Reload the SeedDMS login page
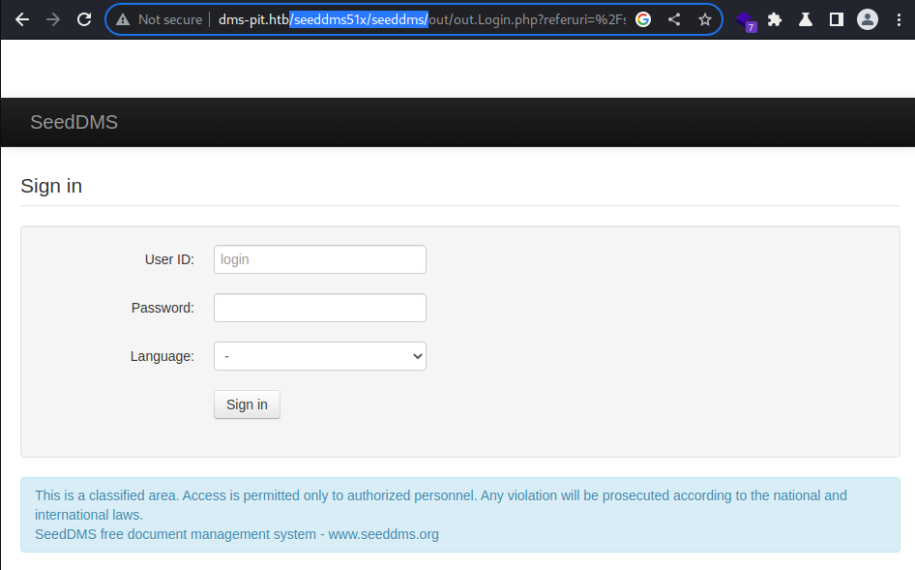 (x=84, y=20)
